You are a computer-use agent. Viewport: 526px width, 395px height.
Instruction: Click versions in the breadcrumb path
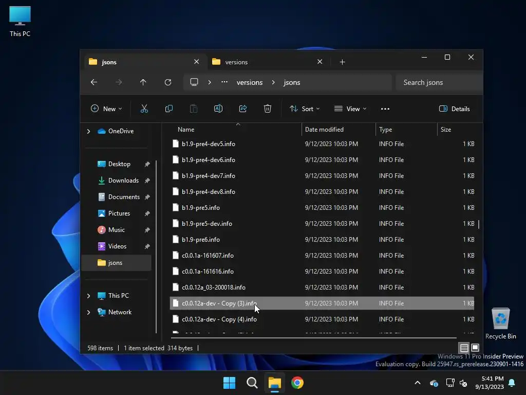[x=250, y=82]
